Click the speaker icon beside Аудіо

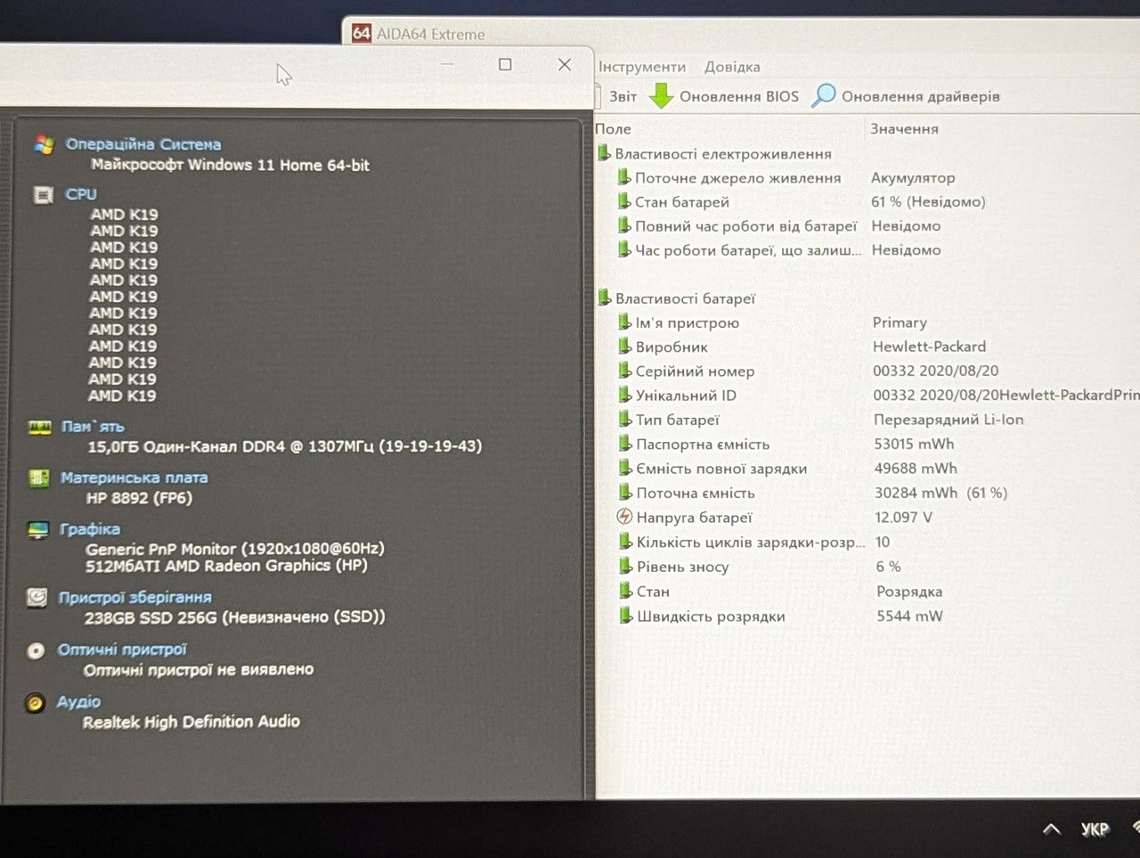click(x=35, y=703)
